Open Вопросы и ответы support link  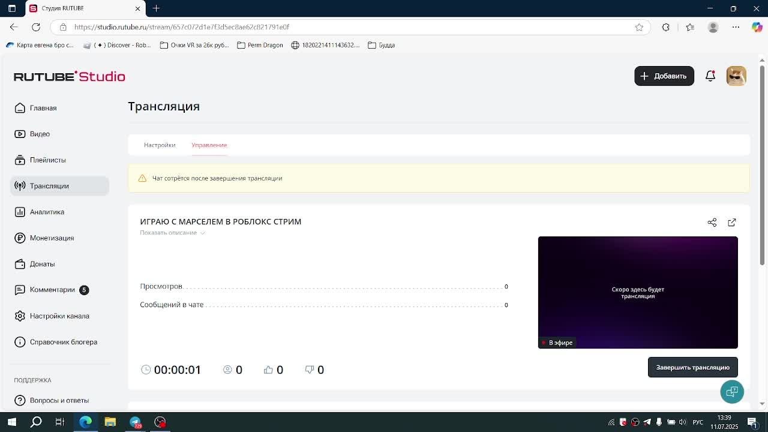(x=60, y=400)
